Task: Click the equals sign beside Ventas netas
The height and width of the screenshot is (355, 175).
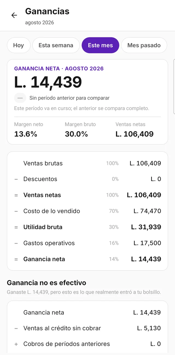Action: pos(16,195)
